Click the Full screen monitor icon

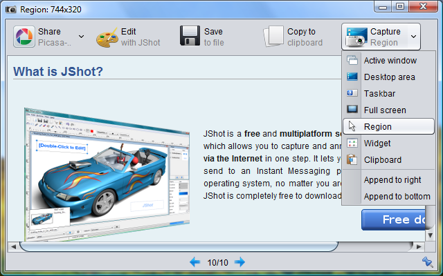[x=352, y=109]
